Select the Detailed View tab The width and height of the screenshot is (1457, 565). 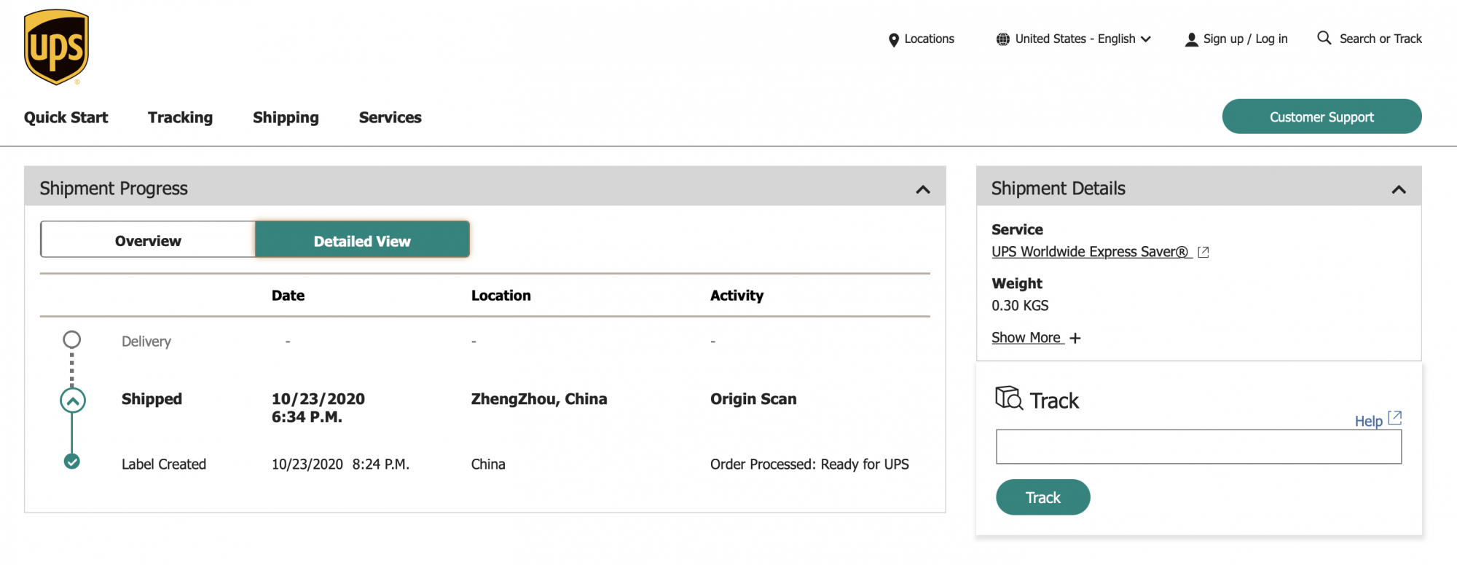click(x=362, y=240)
